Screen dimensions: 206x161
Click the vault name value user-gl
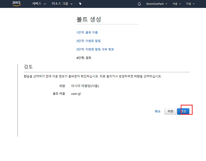point(76,94)
